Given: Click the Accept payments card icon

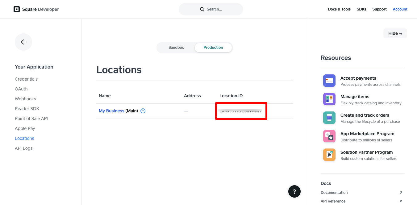Looking at the screenshot, I should [329, 81].
